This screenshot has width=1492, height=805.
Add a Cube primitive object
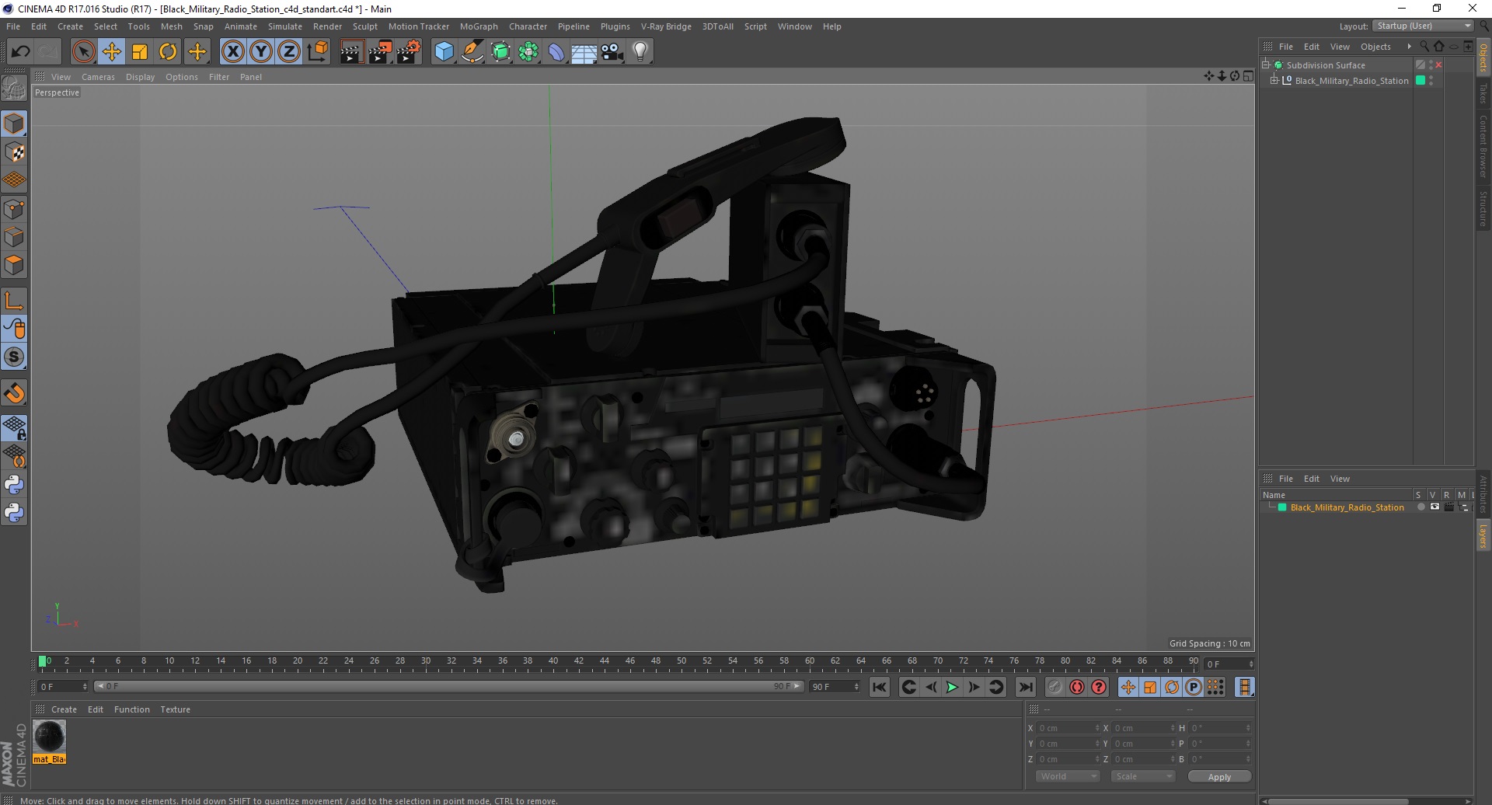[444, 52]
